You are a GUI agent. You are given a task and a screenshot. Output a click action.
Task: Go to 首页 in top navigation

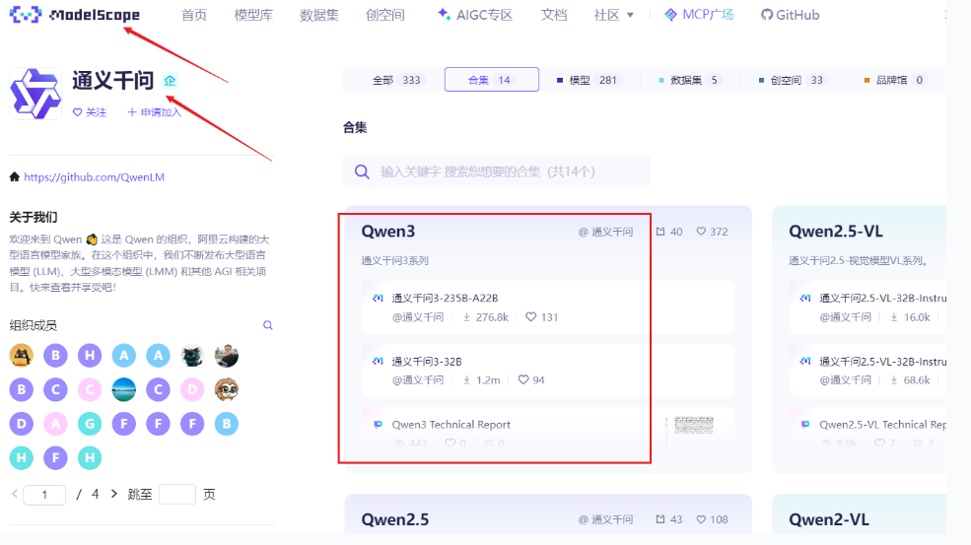(x=194, y=15)
